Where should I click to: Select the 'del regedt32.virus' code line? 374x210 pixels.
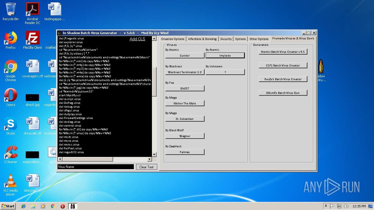(x=71, y=152)
